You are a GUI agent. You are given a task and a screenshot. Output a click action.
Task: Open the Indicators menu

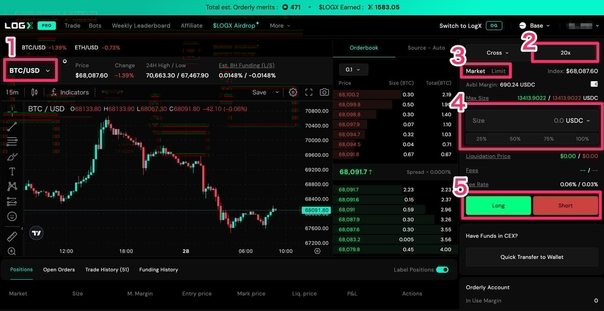tap(70, 92)
